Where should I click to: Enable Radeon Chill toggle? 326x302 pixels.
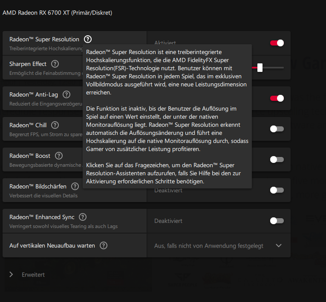[277, 129]
